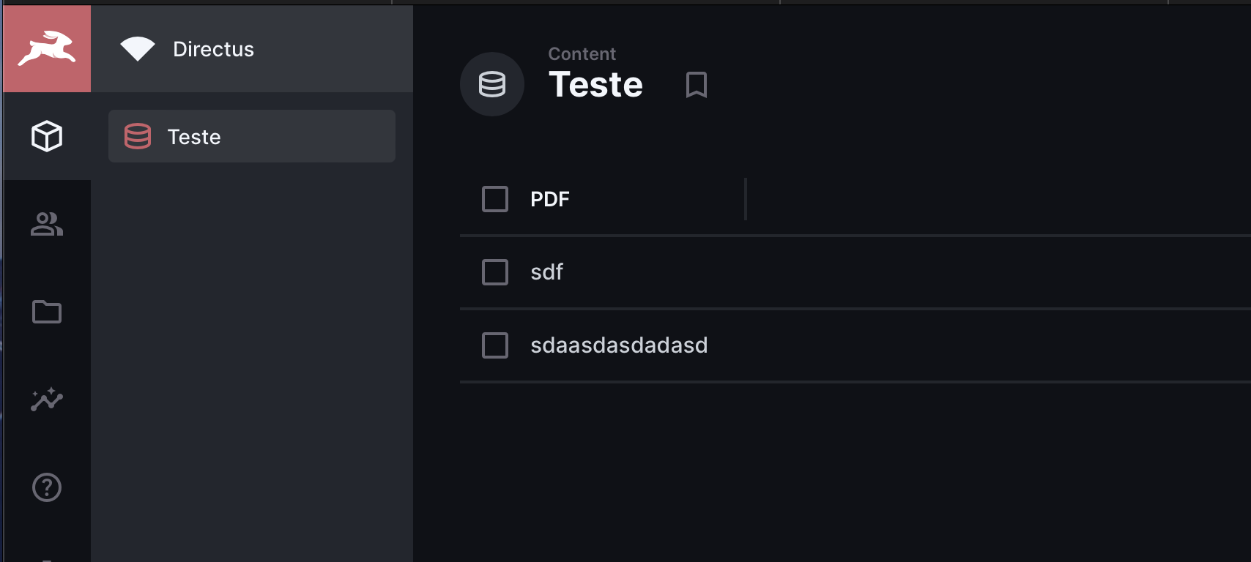1251x562 pixels.
Task: Click the round database icon in header
Action: tap(492, 84)
